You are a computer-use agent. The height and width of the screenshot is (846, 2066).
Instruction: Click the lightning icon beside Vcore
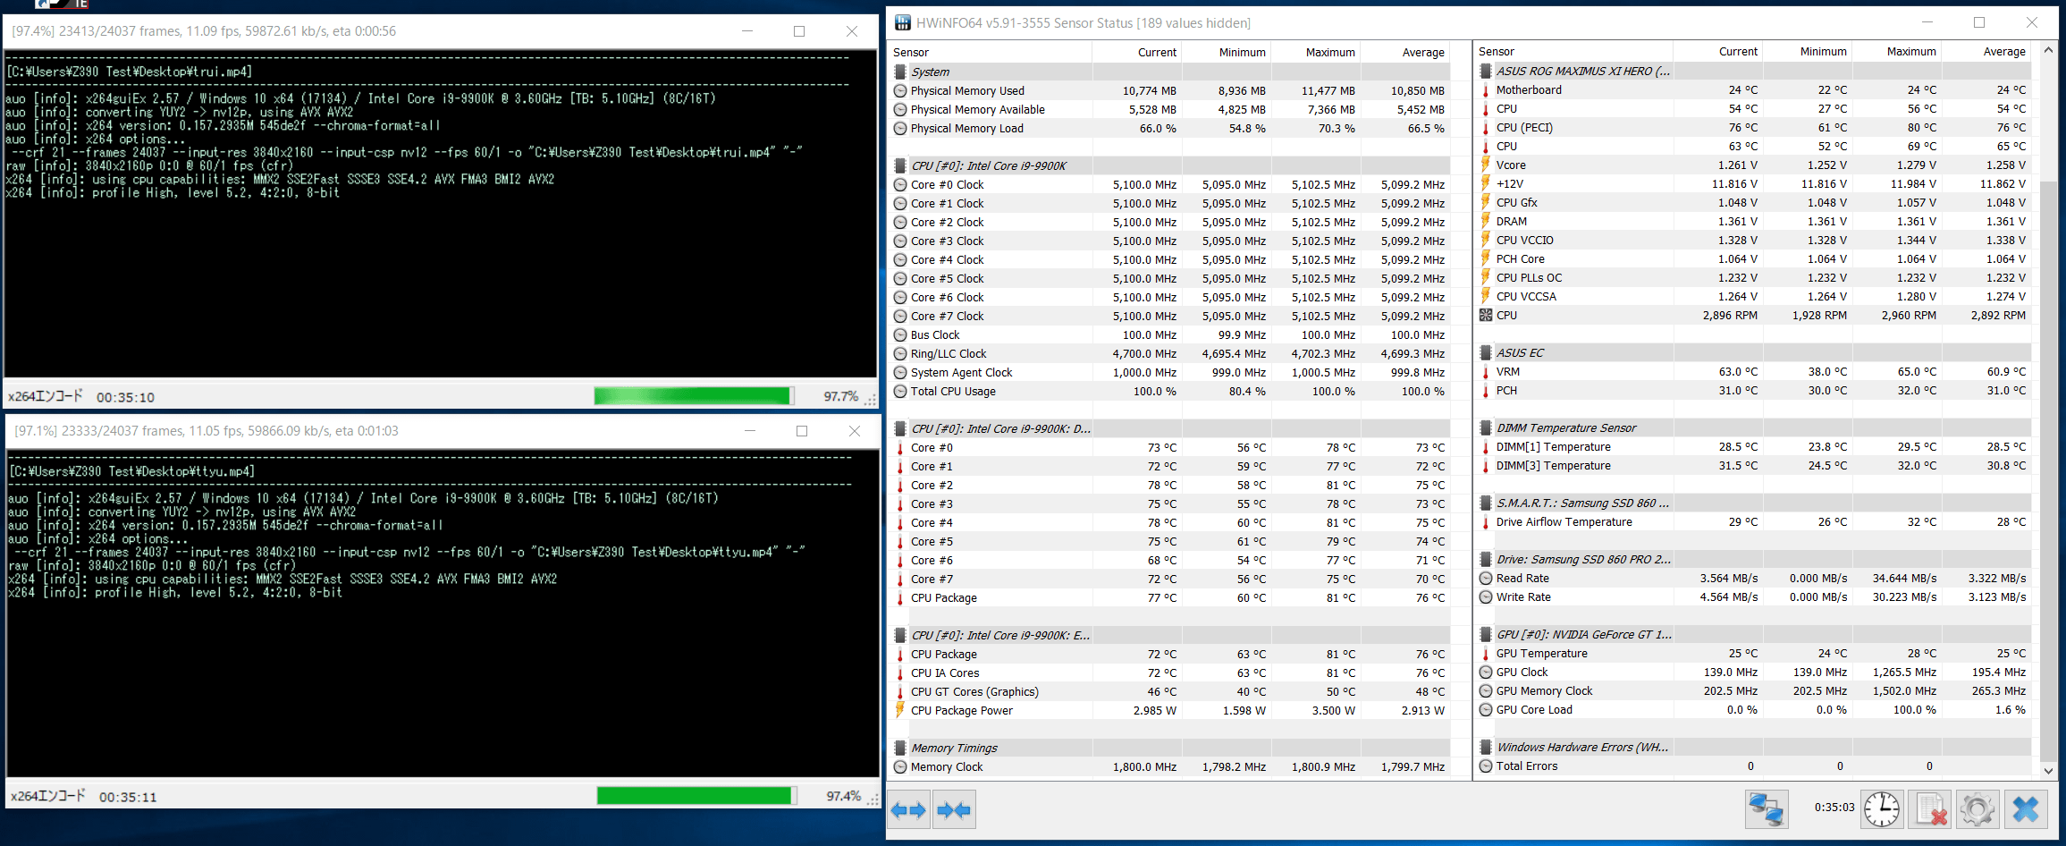[x=1486, y=165]
